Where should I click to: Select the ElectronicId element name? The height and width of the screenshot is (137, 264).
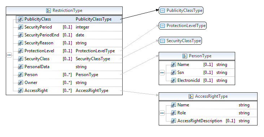[x=189, y=80]
